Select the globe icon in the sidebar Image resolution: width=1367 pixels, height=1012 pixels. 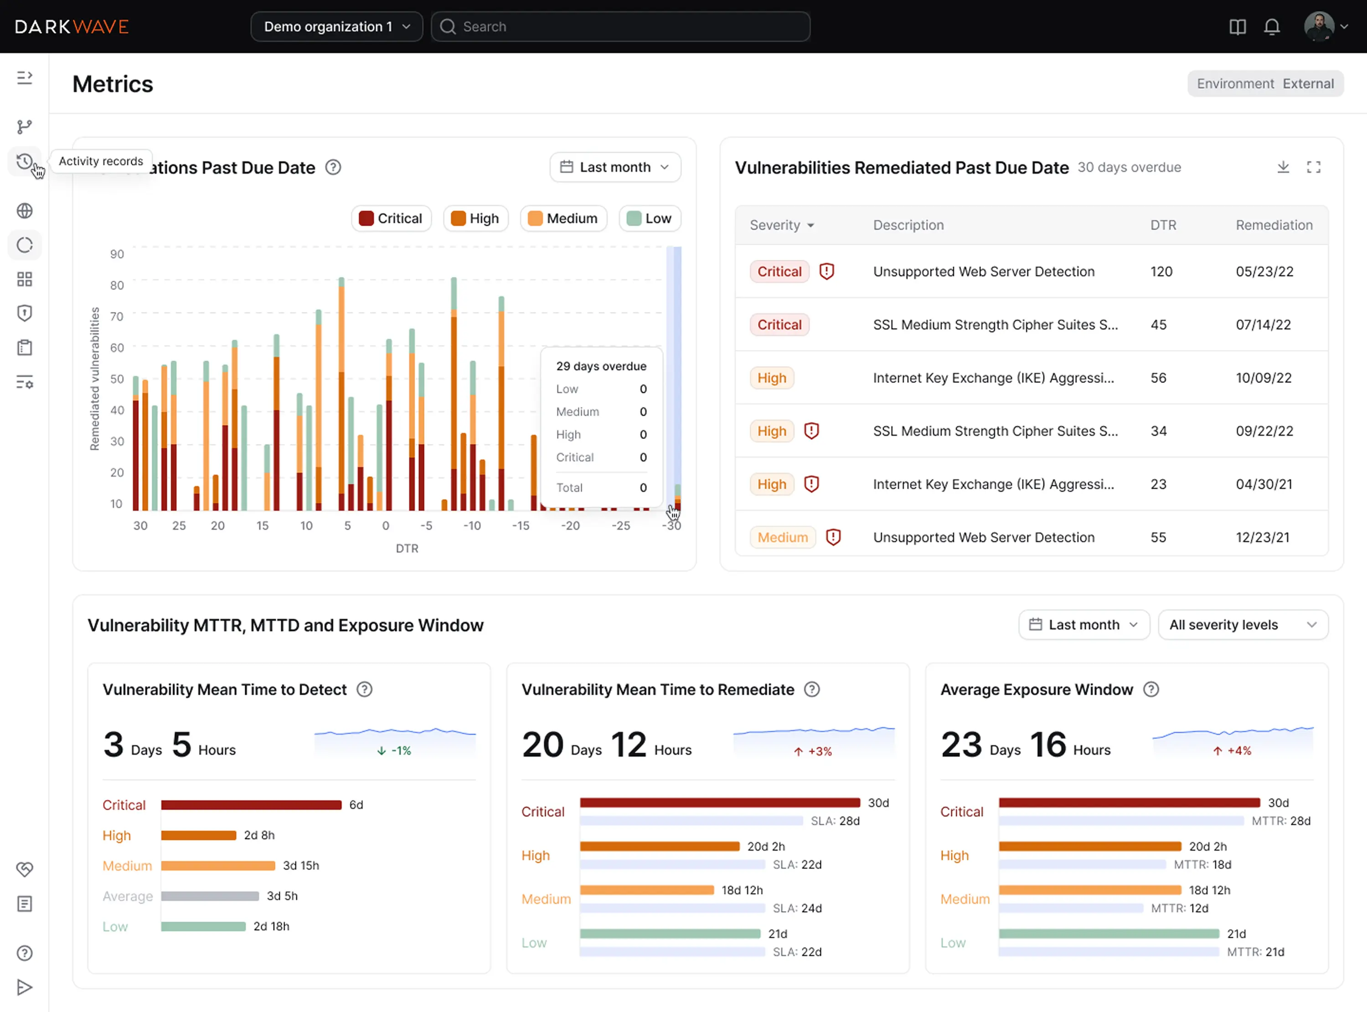25,210
